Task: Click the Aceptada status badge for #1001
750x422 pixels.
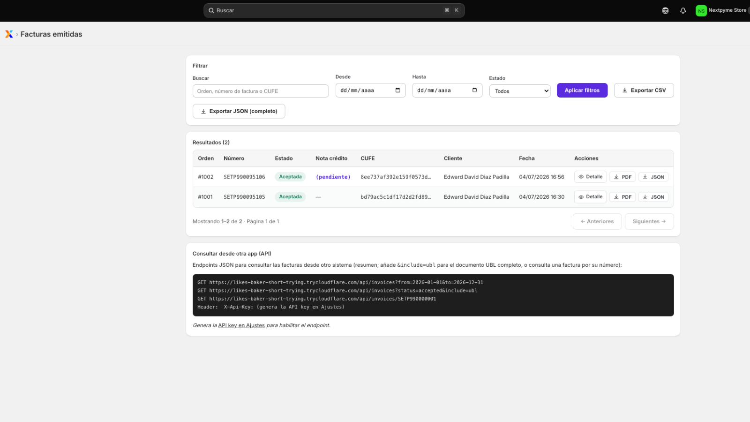Action: click(x=290, y=197)
